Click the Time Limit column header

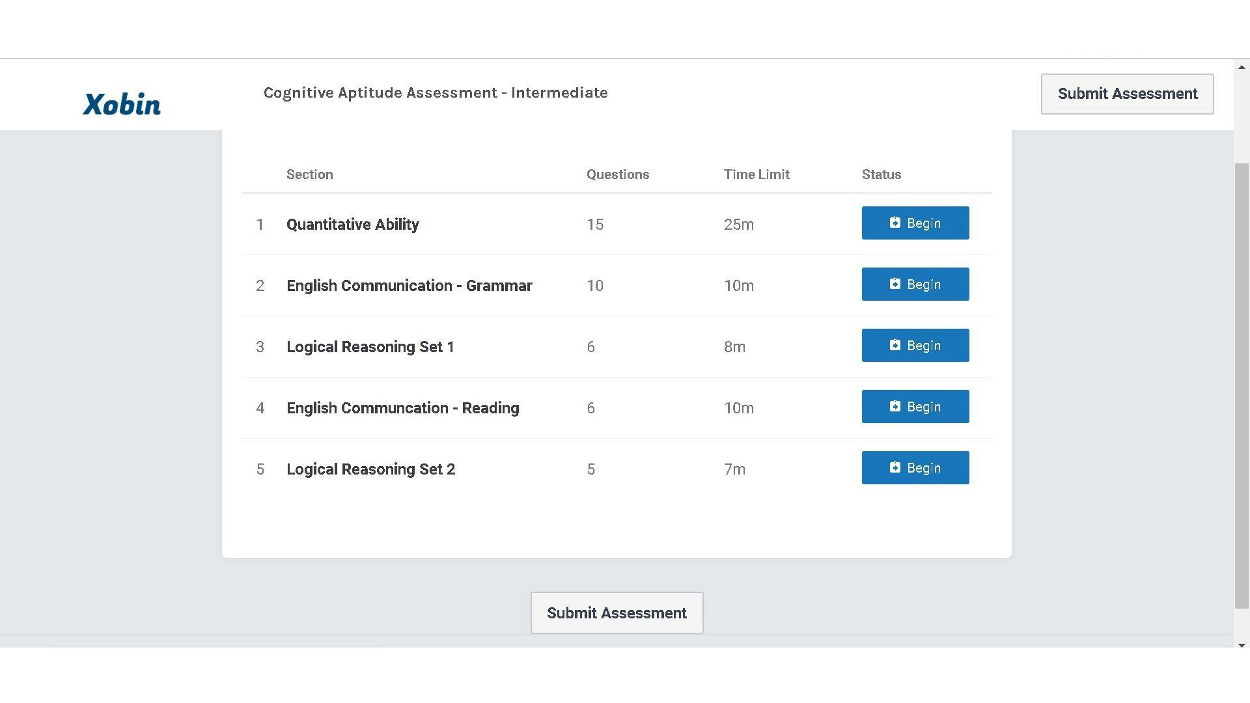[x=757, y=174]
